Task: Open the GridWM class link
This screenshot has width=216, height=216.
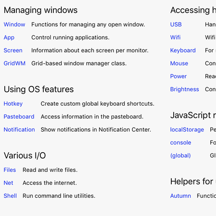Action: pyautogui.click(x=14, y=63)
